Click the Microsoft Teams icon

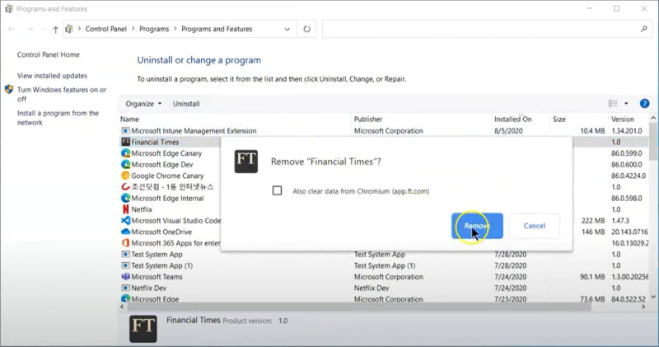[x=125, y=277]
